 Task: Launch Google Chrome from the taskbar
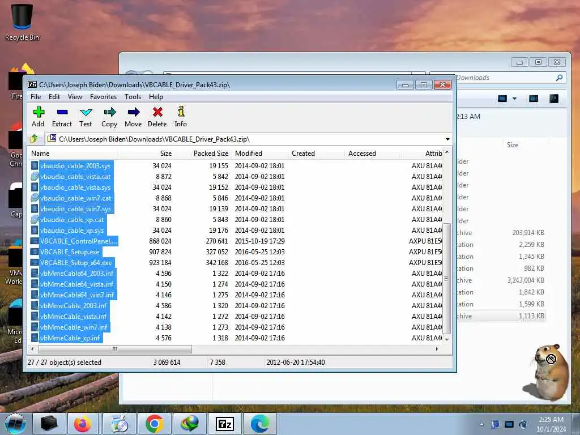click(x=154, y=424)
